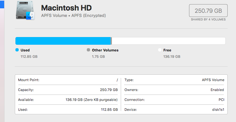Click the blue Used legend dot
The width and height of the screenshot is (236, 122).
pyautogui.click(x=17, y=50)
